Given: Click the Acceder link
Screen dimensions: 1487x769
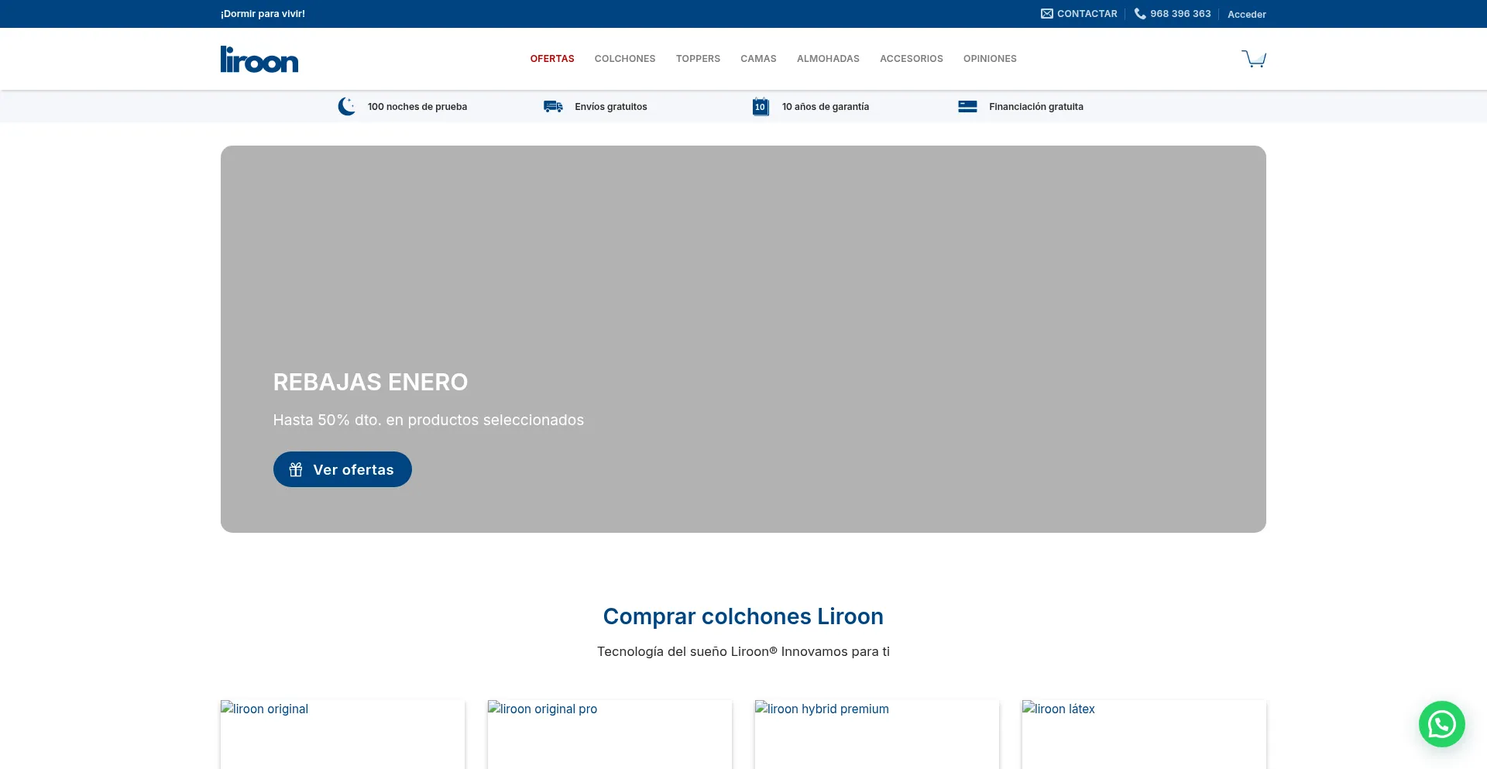Looking at the screenshot, I should pos(1245,14).
